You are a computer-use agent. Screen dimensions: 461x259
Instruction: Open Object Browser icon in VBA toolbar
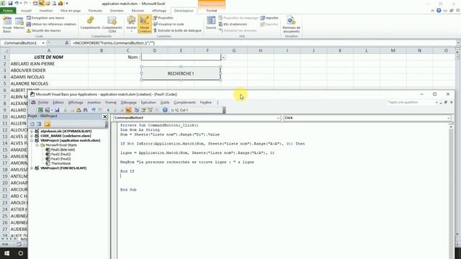(x=151, y=110)
